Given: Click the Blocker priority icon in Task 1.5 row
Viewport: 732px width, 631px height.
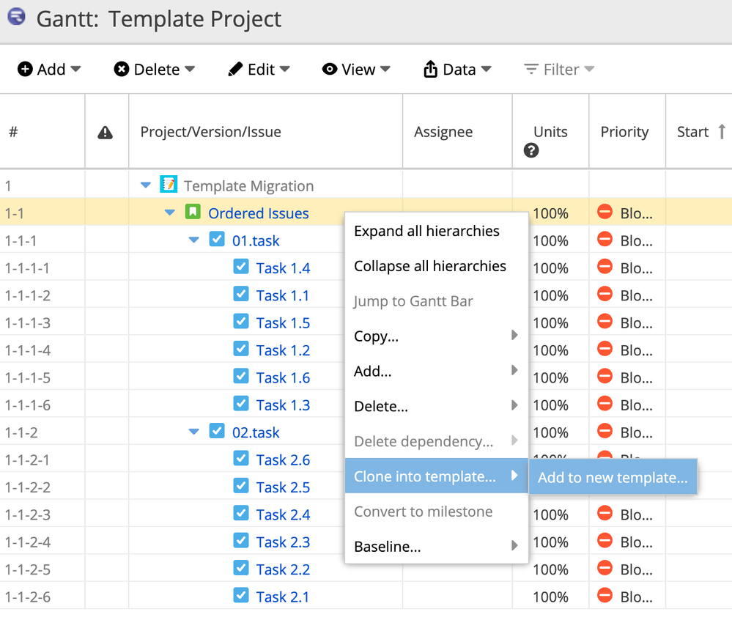Looking at the screenshot, I should [x=605, y=321].
